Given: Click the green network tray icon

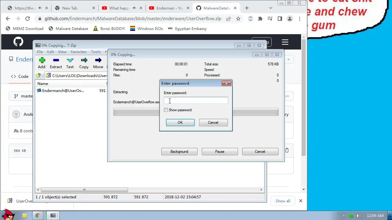Looking at the screenshot, I should [351, 216].
